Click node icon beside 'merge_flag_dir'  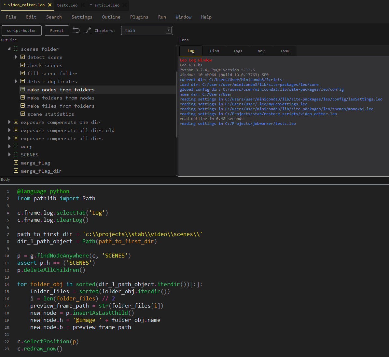16,171
